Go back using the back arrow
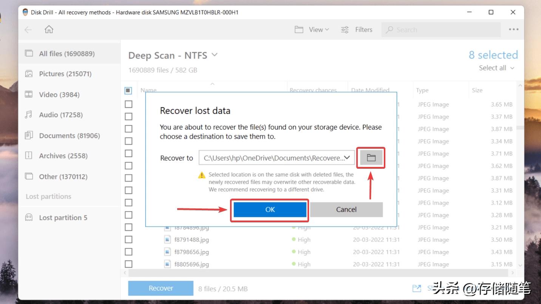This screenshot has width=541, height=304. [x=28, y=29]
